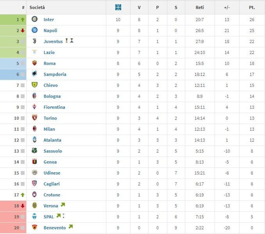Click the Napoli club crest icon

(x=35, y=30)
